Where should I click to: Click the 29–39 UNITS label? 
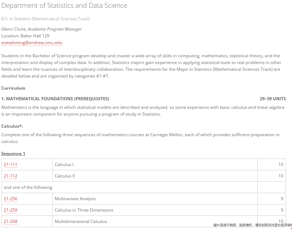click(272, 99)
